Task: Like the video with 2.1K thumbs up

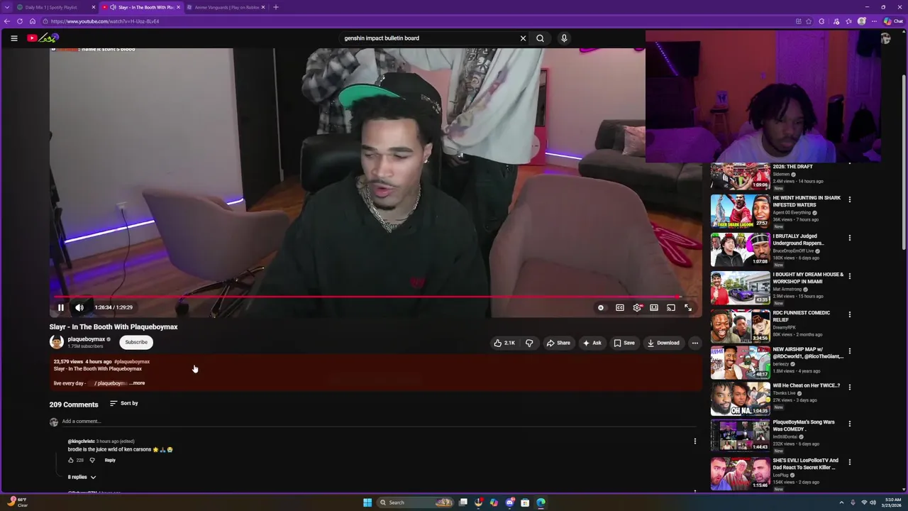Action: pyautogui.click(x=504, y=343)
